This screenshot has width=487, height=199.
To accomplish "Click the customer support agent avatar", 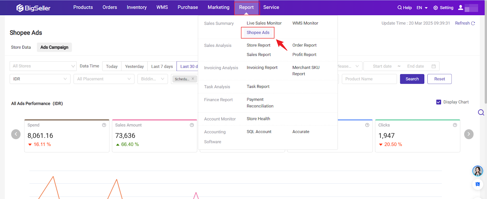I will (478, 171).
